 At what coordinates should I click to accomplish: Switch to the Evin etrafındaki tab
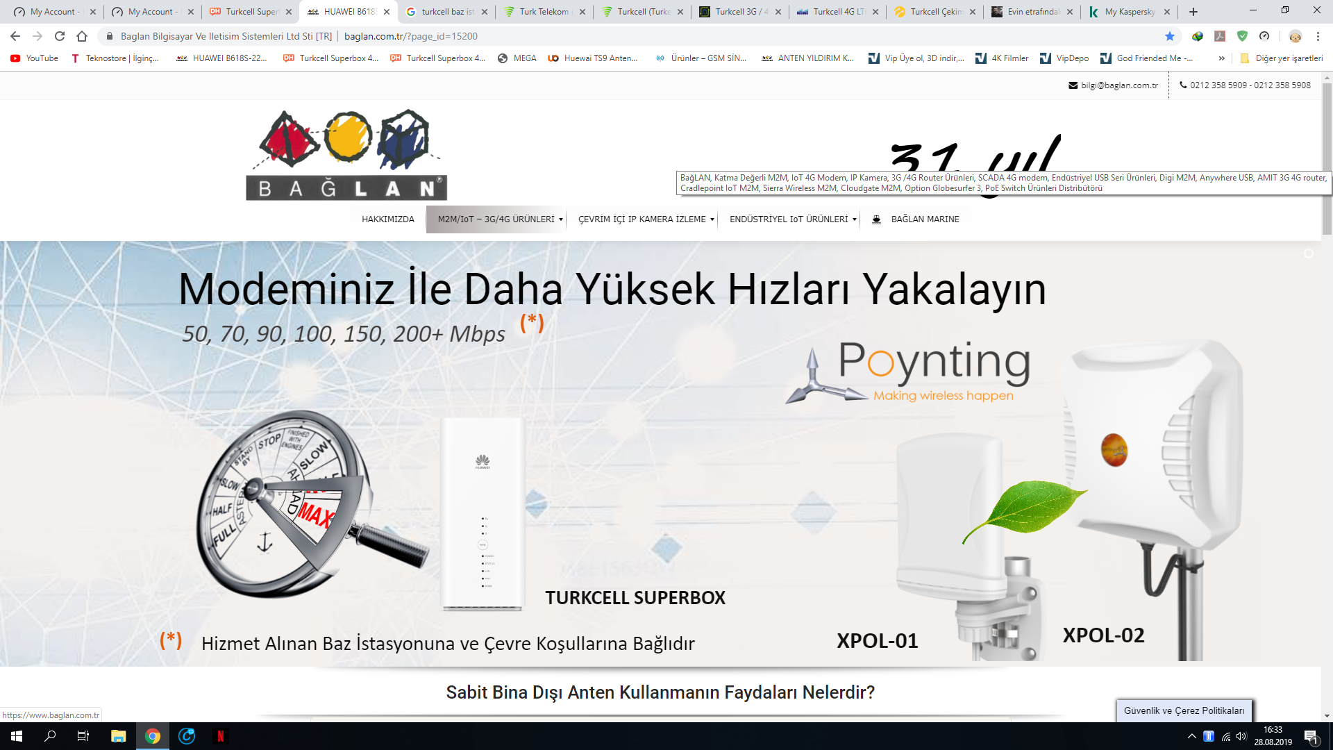click(1032, 12)
